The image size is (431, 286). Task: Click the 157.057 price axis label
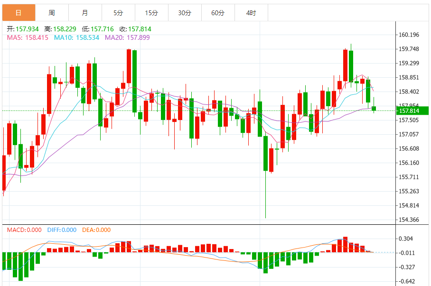coord(409,134)
